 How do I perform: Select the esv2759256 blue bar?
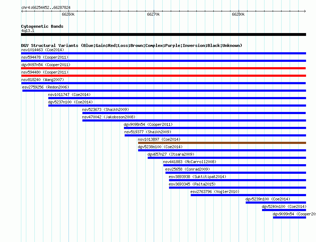(164, 91)
